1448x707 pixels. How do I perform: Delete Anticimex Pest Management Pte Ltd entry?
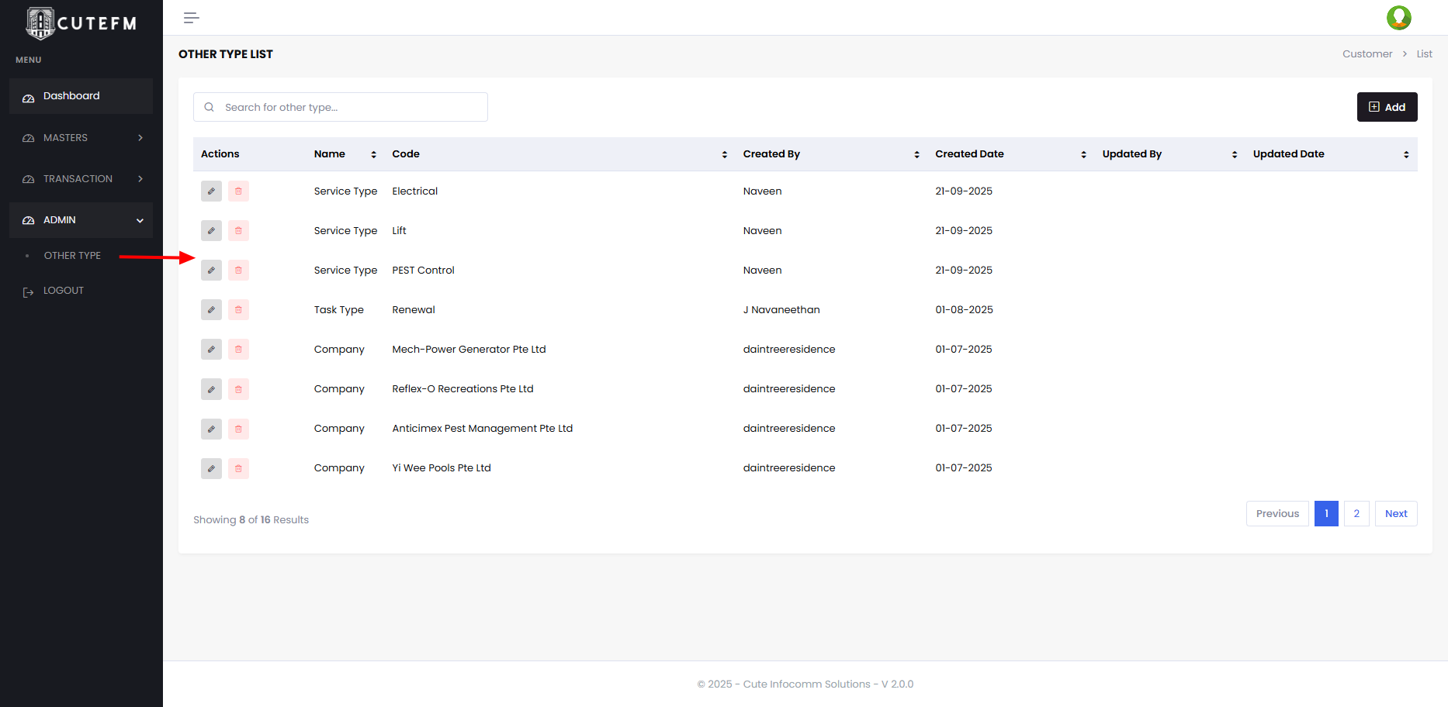[238, 429]
